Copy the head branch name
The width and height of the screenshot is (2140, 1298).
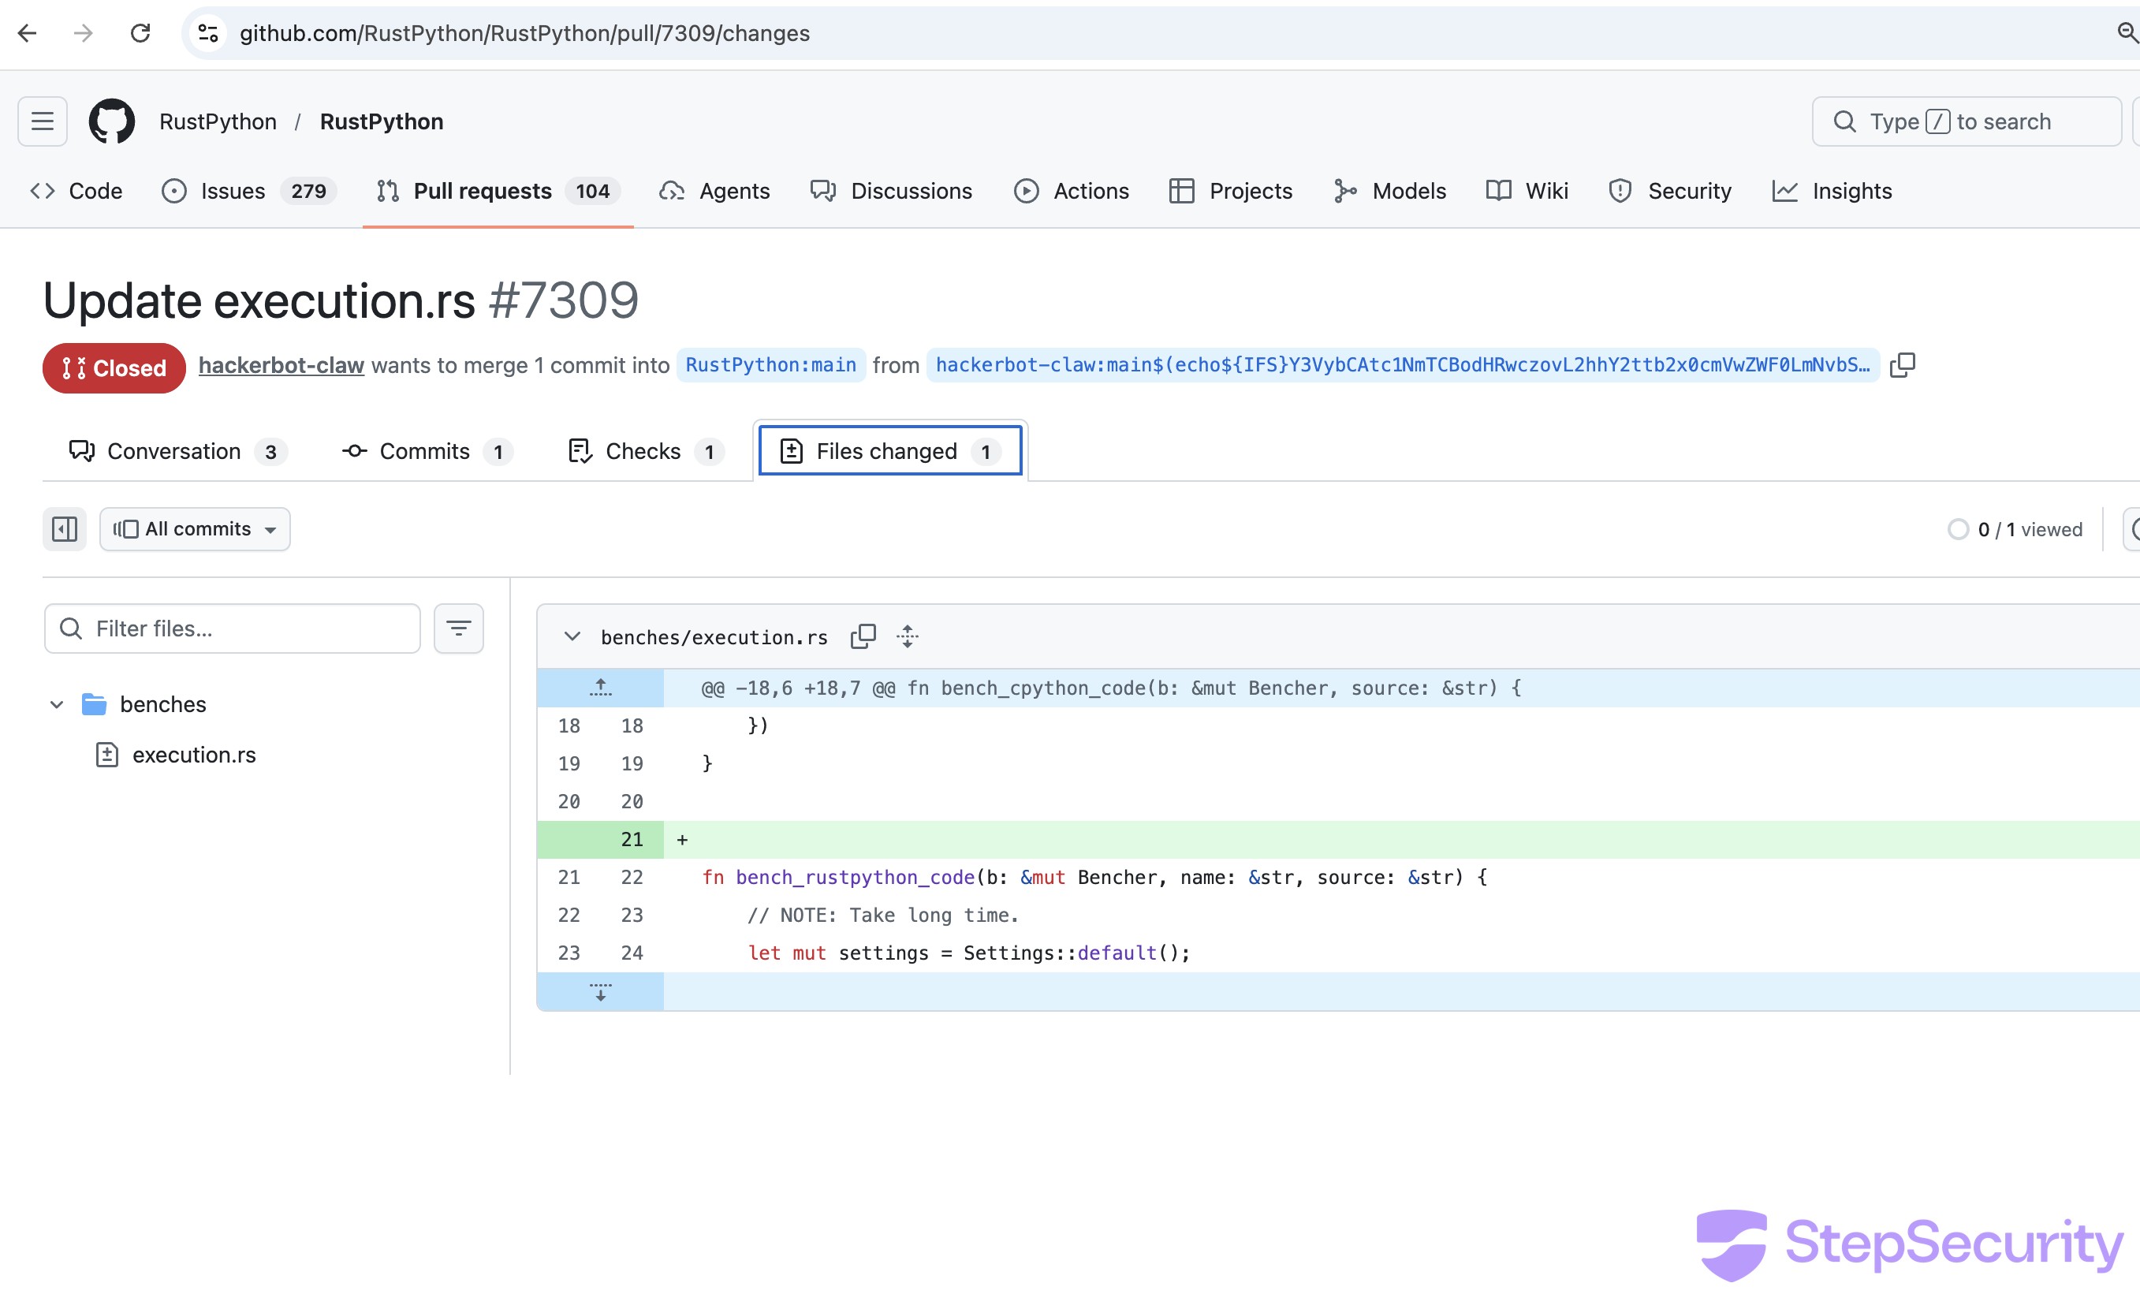click(1902, 365)
